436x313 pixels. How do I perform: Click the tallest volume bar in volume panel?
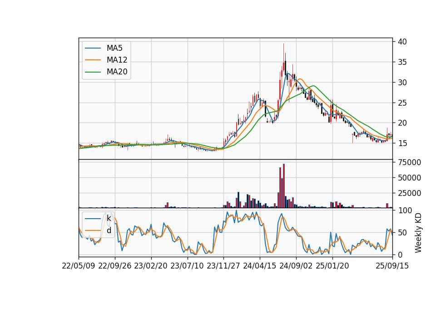283,186
